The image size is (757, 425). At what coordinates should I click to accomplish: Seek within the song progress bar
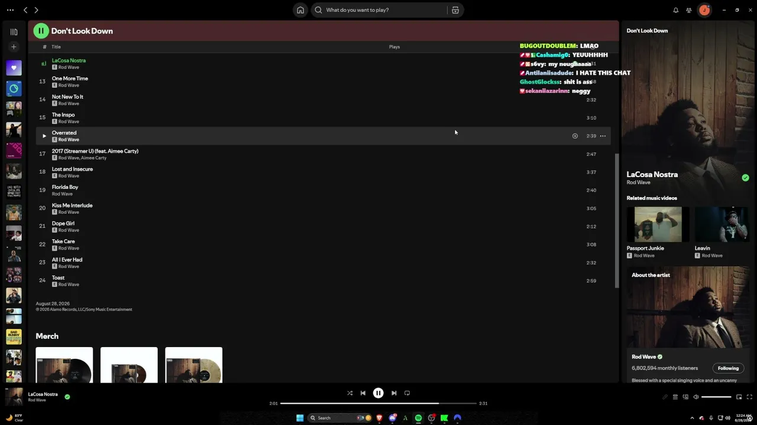pos(378,403)
